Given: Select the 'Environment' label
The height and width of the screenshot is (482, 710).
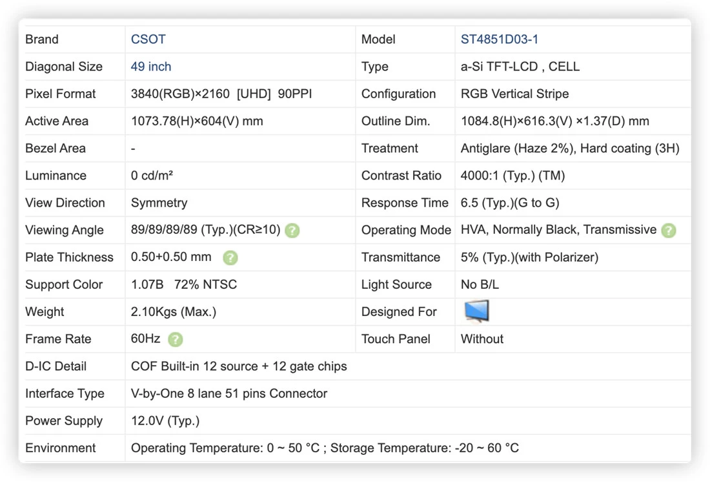Looking at the screenshot, I should [60, 448].
